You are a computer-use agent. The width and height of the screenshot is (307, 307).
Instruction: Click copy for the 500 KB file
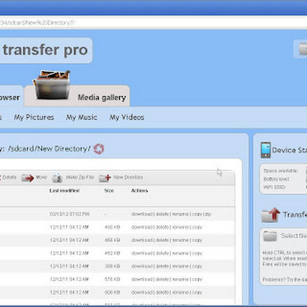[197, 293]
